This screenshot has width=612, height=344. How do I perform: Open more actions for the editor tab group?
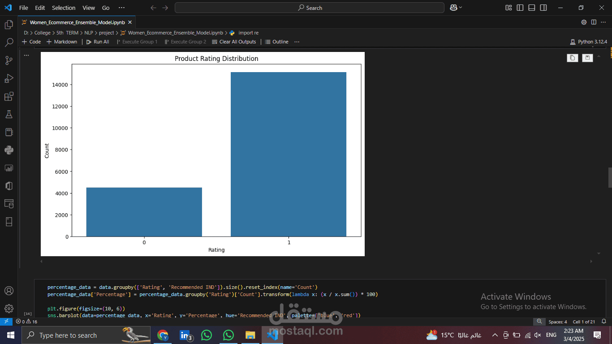click(x=603, y=22)
